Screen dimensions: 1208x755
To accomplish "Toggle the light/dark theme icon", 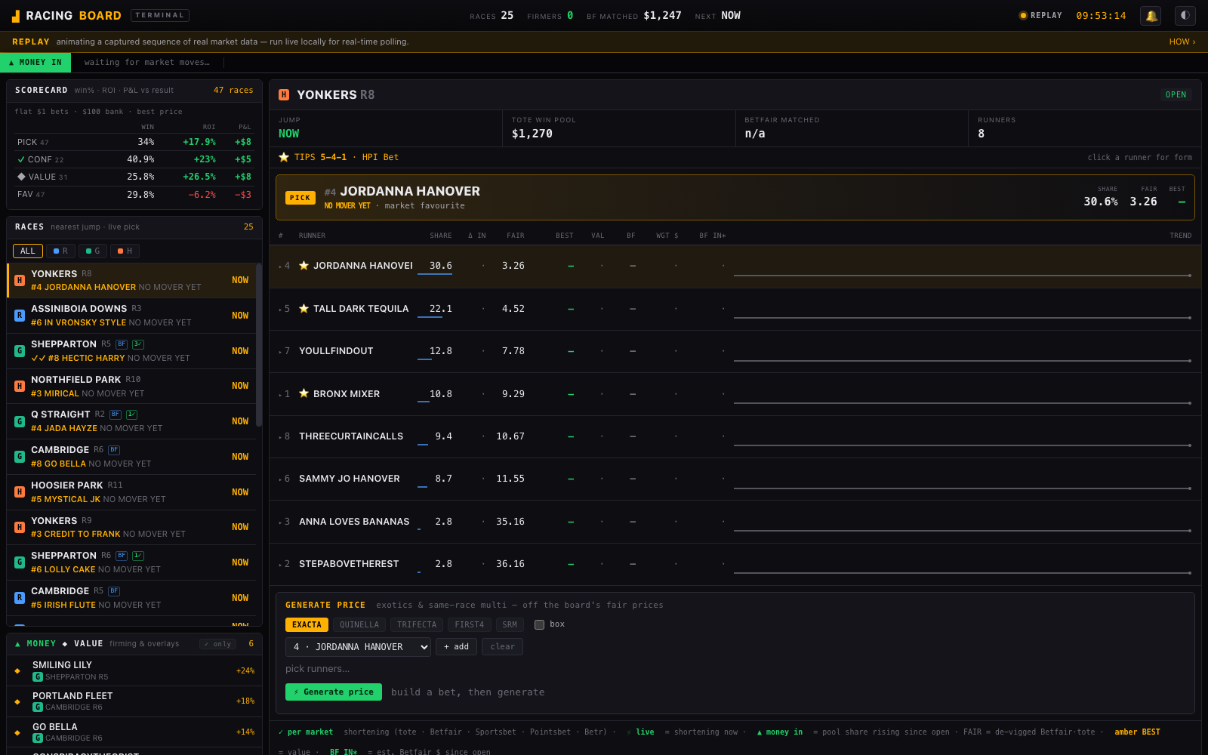I will [1185, 15].
